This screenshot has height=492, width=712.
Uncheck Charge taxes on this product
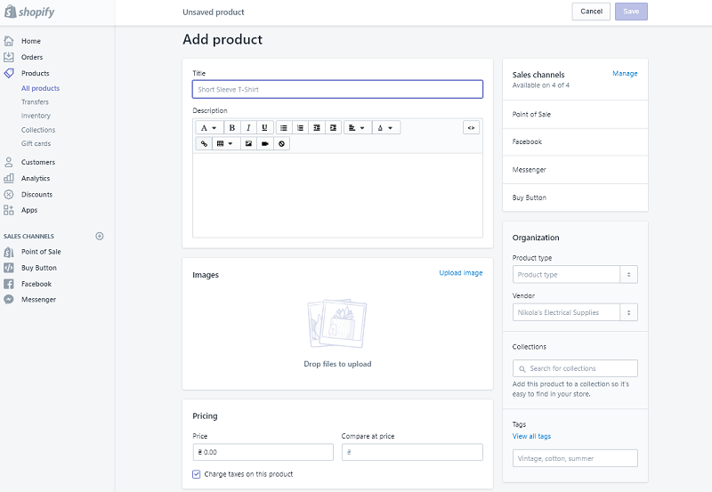coord(197,474)
